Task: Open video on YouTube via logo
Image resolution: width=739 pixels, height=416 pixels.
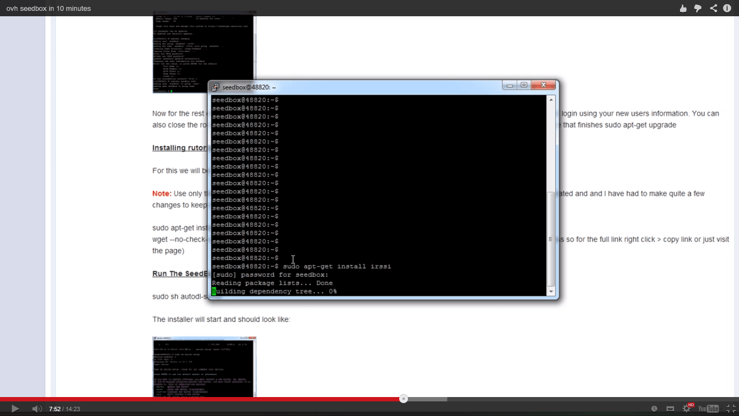Action: 708,409
